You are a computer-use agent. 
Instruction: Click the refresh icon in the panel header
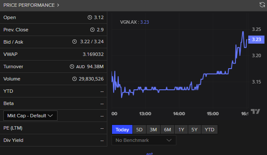click(x=262, y=5)
